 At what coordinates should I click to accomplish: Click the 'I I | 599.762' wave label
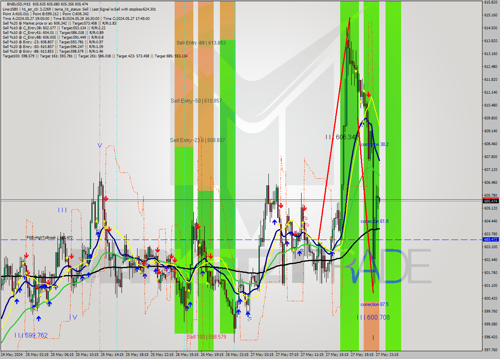(x=31, y=335)
